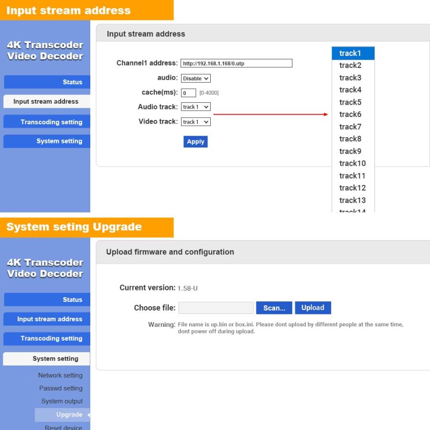
Task: Open the Status tab in upper sidebar
Action: tap(47, 82)
